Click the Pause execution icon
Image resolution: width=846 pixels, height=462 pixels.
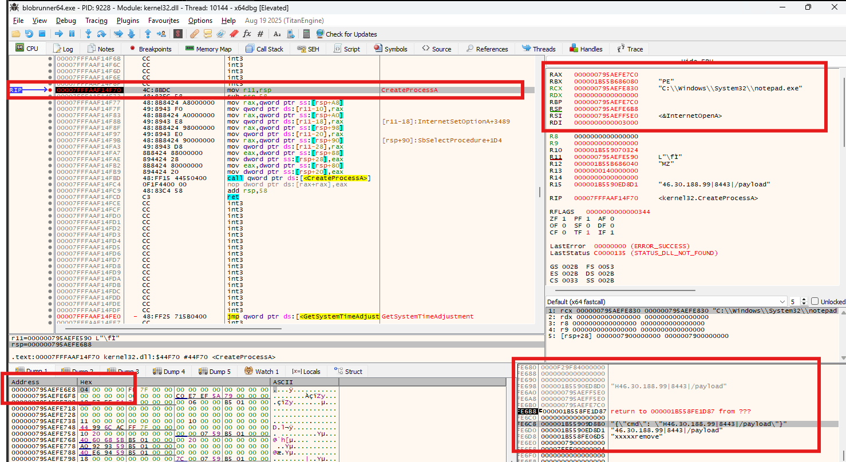pos(72,34)
